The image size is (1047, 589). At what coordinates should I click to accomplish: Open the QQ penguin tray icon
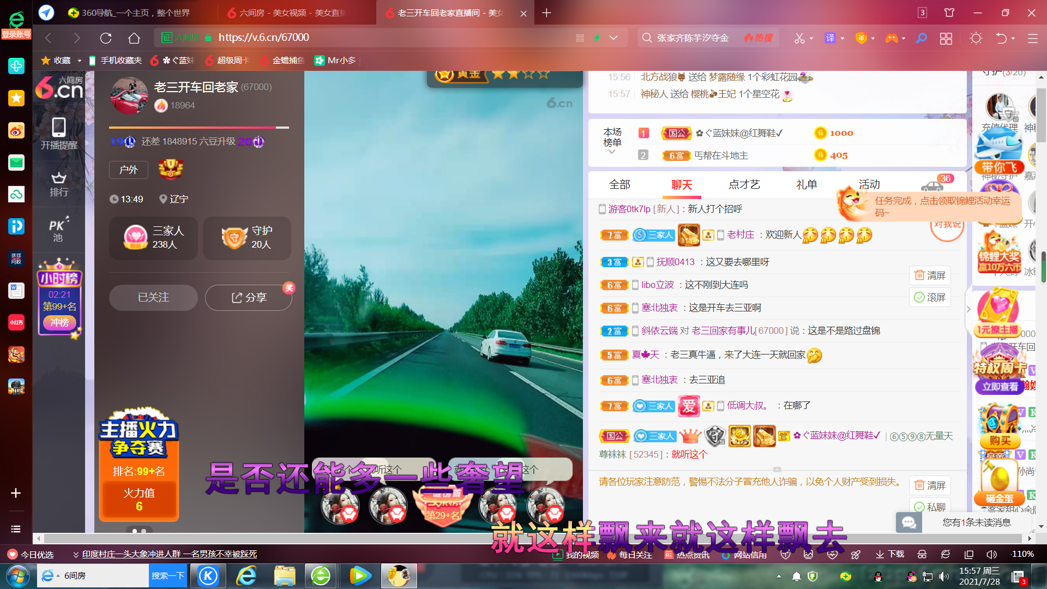[878, 576]
